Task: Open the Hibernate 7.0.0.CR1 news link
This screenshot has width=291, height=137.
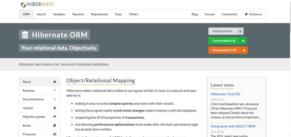Action: 225,94
